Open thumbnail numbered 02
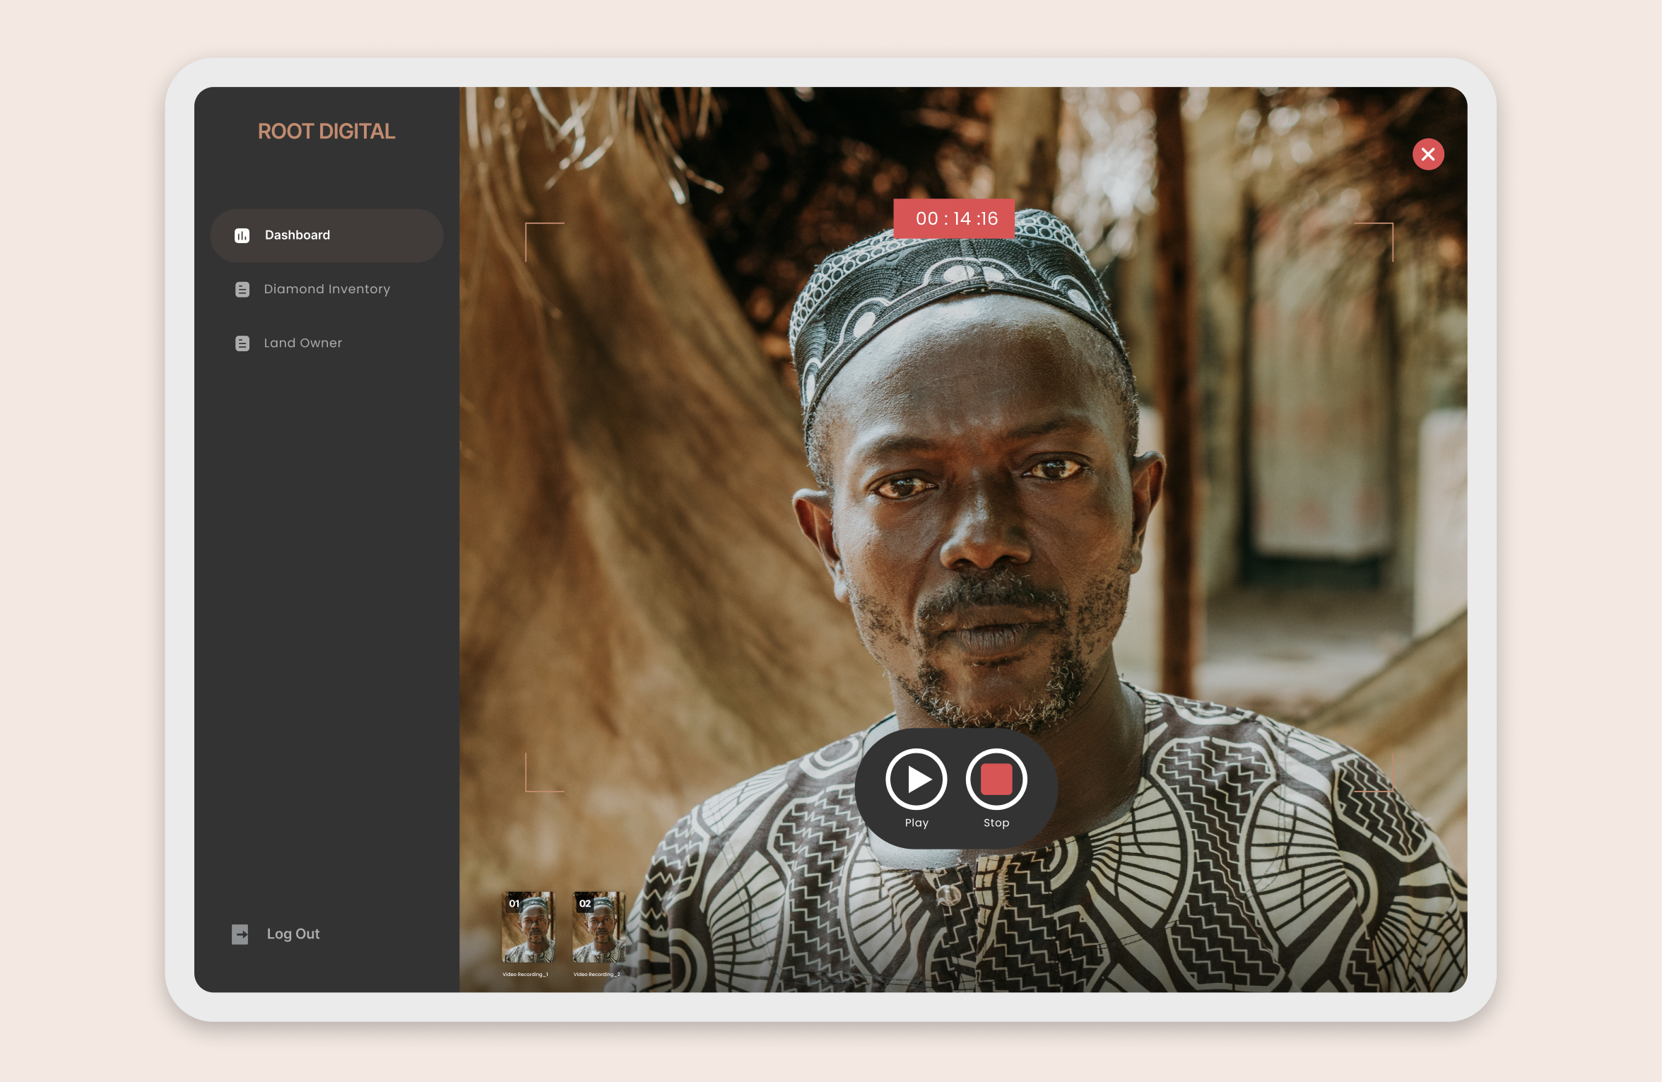Screen dimensions: 1662x1082 (599, 928)
